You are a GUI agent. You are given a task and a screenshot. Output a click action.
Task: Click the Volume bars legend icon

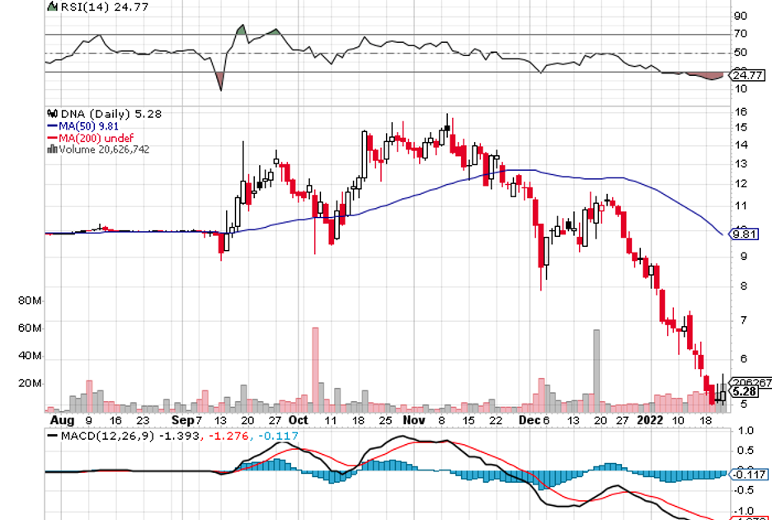[52, 149]
